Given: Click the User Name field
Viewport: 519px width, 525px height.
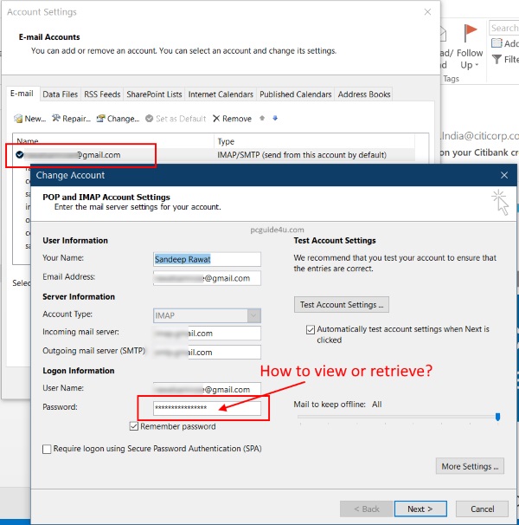Looking at the screenshot, I should click(207, 389).
